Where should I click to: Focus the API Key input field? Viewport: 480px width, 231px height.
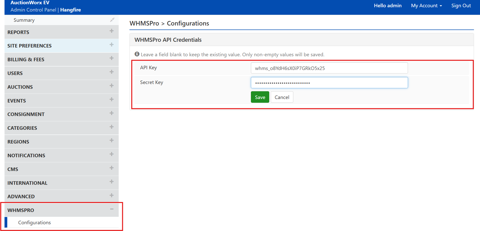(329, 68)
